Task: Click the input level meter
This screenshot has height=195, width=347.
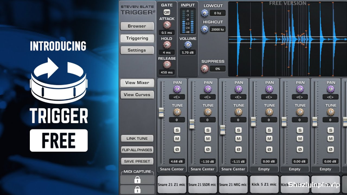Action: pyautogui.click(x=188, y=21)
